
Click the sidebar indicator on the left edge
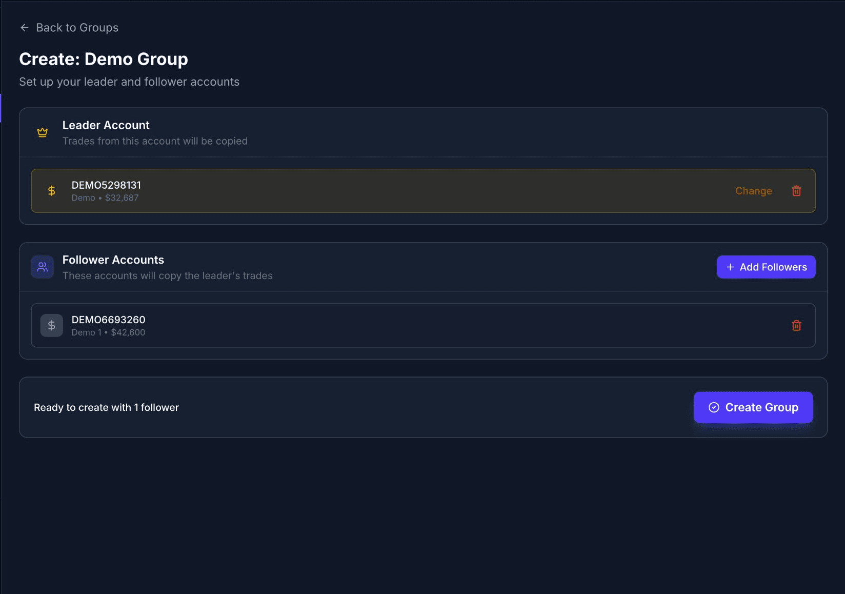click(x=1, y=108)
